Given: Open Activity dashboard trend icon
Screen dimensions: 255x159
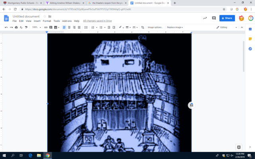Looking at the screenshot, I should point(205,18).
